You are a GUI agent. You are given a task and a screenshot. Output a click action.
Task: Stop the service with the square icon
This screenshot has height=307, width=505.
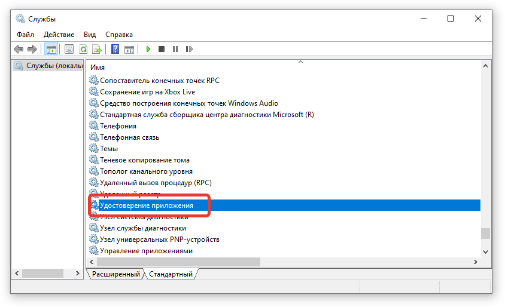162,49
